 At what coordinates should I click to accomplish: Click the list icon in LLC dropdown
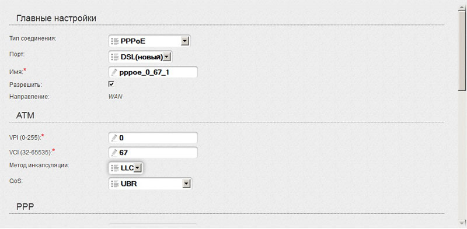click(115, 168)
